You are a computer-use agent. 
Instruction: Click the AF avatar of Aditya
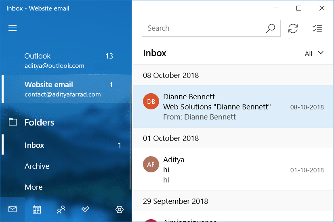tap(151, 164)
